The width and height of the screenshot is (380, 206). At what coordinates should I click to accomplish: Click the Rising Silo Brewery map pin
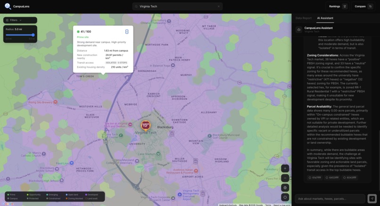tap(56, 102)
